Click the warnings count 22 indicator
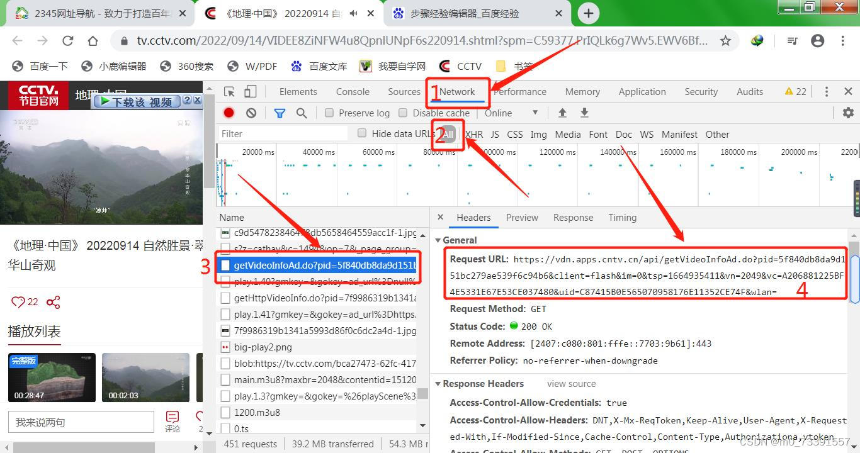The width and height of the screenshot is (860, 453). pyautogui.click(x=795, y=92)
